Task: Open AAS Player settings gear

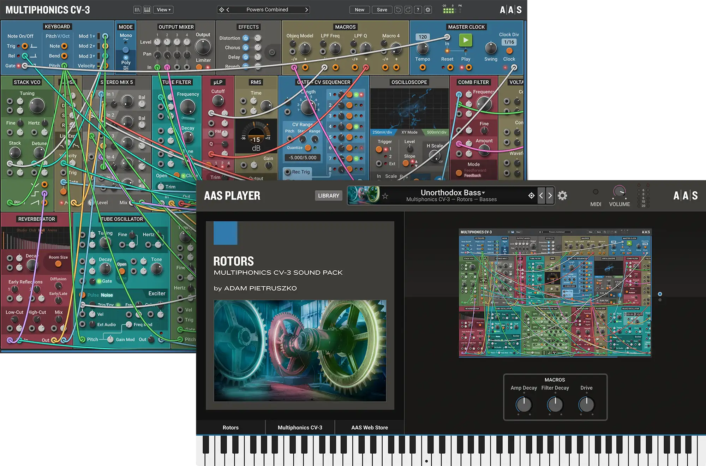Action: click(562, 196)
